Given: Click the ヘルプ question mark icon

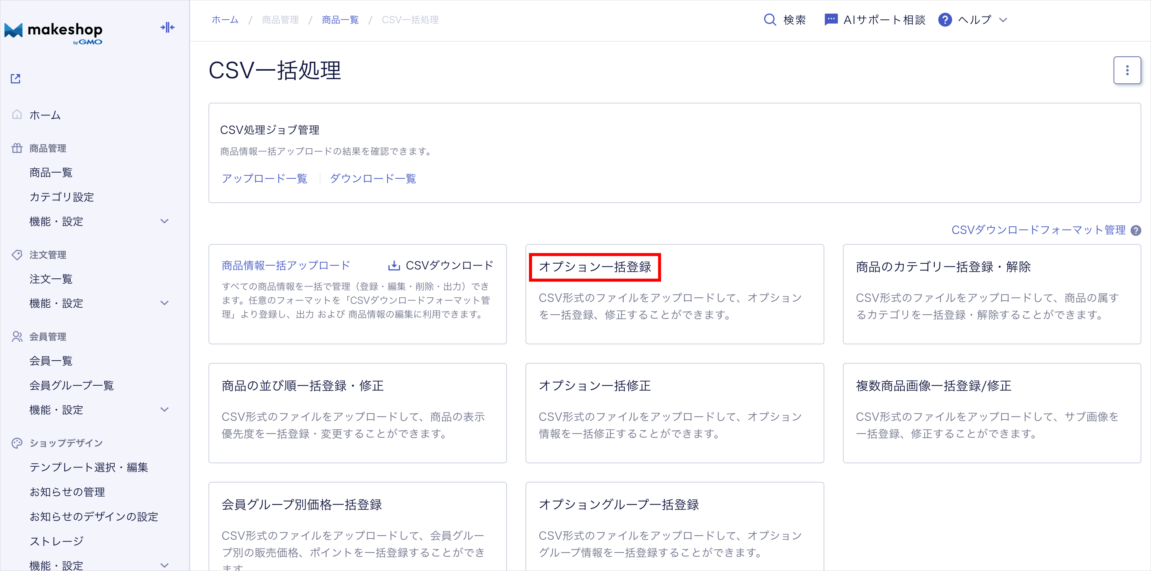Looking at the screenshot, I should click(944, 20).
